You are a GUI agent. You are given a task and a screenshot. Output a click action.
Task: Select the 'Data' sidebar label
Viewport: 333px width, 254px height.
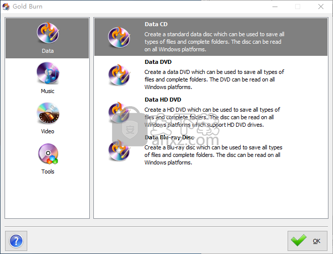48,51
